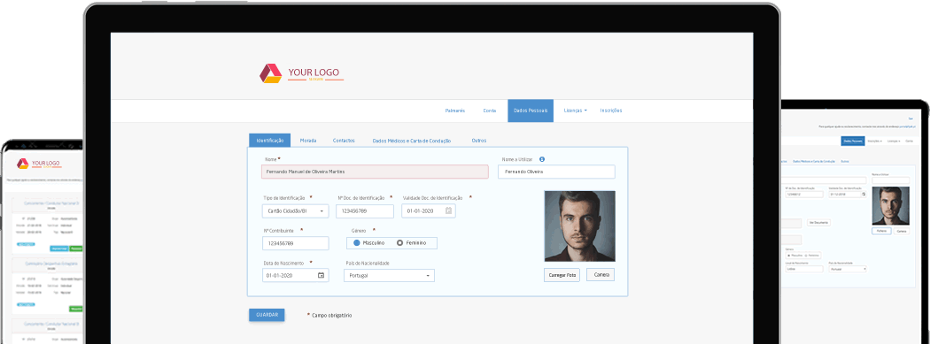930x344 pixels.
Task: Click Ver Documento button on right tablet
Action: coord(818,222)
